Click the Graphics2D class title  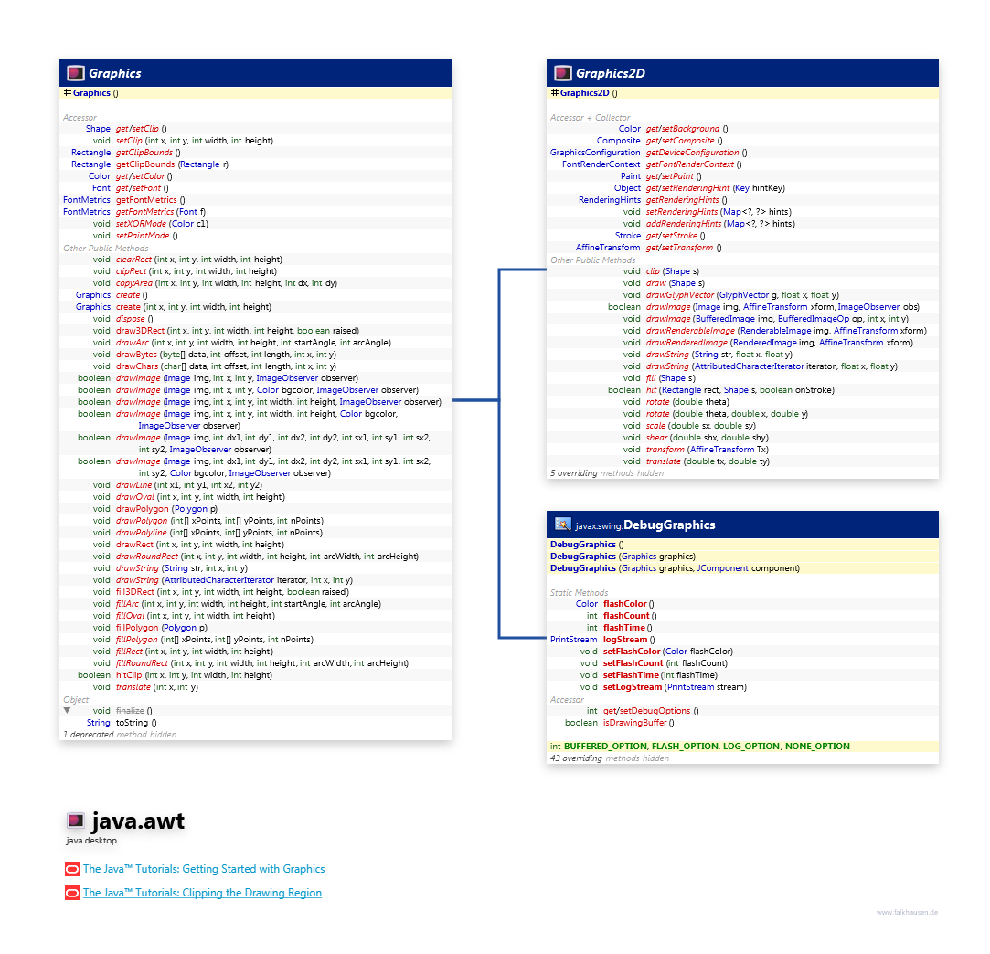[611, 73]
